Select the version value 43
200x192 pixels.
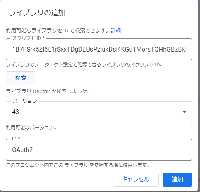coord(16,112)
